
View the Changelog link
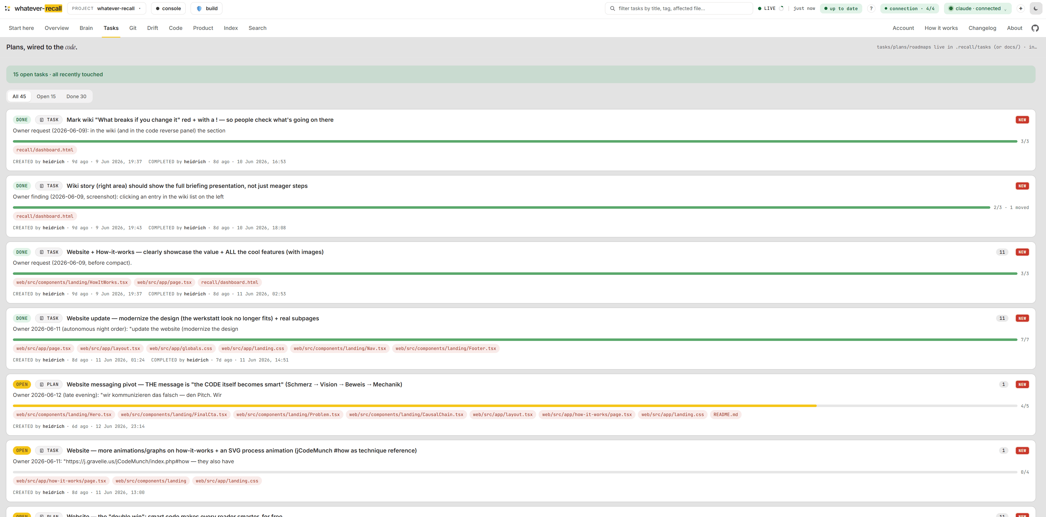pyautogui.click(x=982, y=28)
